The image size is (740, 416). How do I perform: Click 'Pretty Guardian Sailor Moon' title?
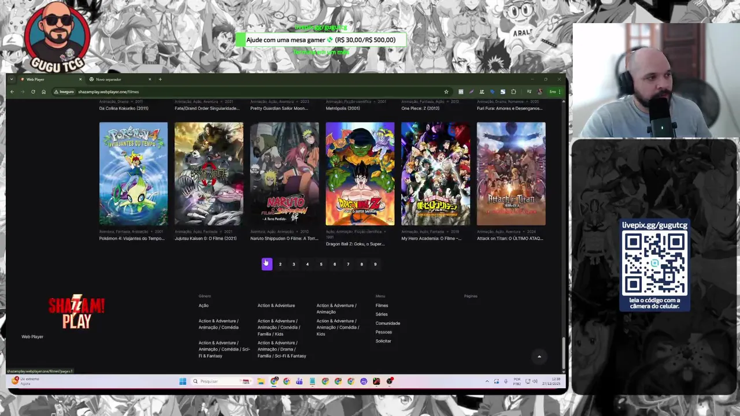pyautogui.click(x=279, y=109)
